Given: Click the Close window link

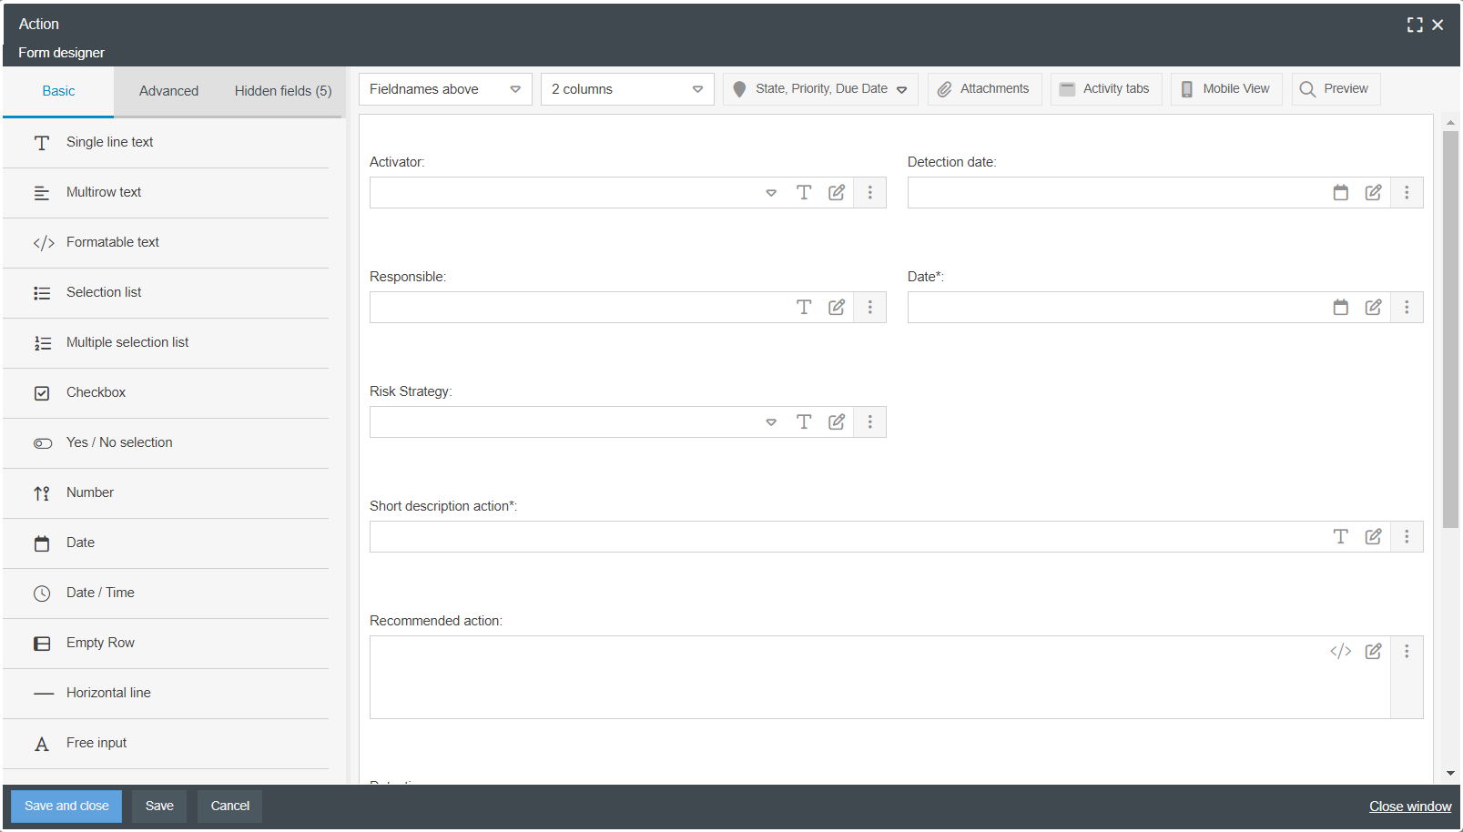Looking at the screenshot, I should point(1410,807).
